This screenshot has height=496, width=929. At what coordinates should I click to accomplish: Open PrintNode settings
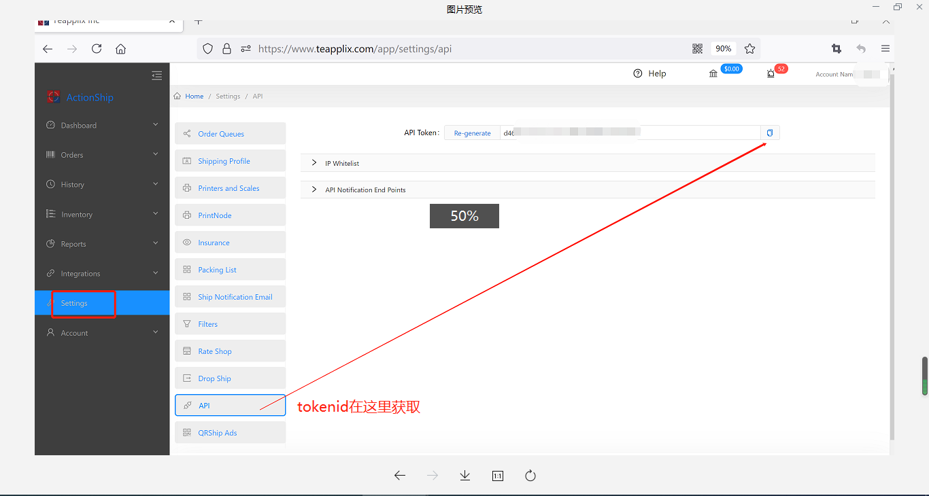click(x=230, y=215)
